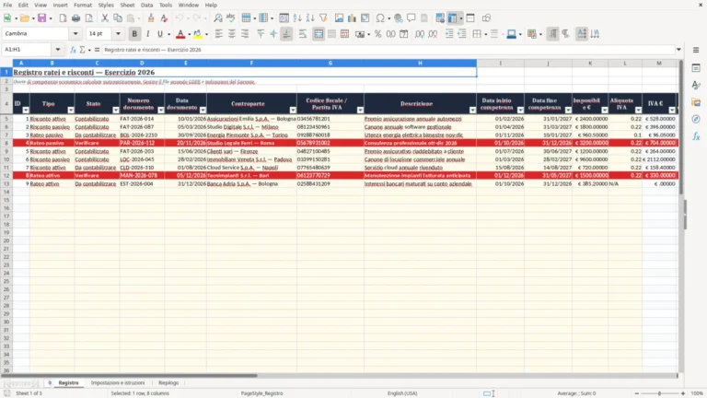Expand the Name Box dropdown arrow
Viewport: 707px width, 398px height.
[x=58, y=50]
